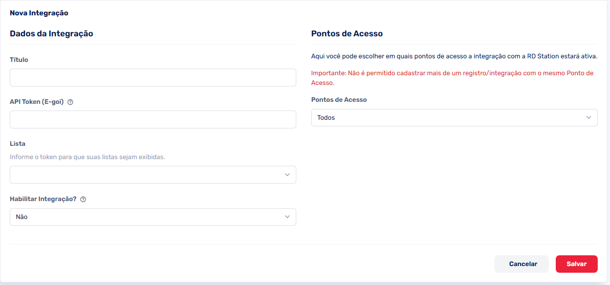Screen dimensions: 610x285
Task: Focus the Título text field
Action: pos(152,78)
